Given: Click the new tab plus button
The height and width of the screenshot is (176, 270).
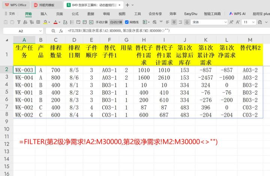Looking at the screenshot, I should [x=127, y=5].
